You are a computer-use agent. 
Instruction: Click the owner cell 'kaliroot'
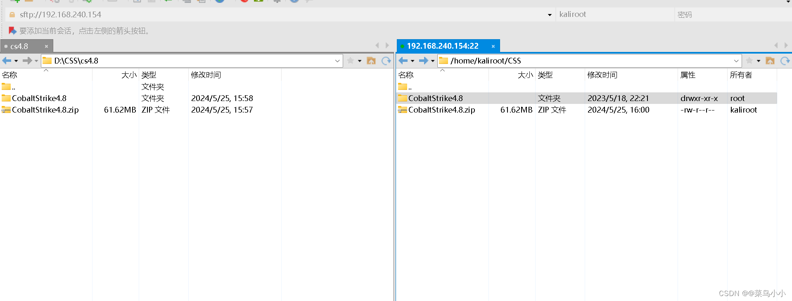click(744, 110)
